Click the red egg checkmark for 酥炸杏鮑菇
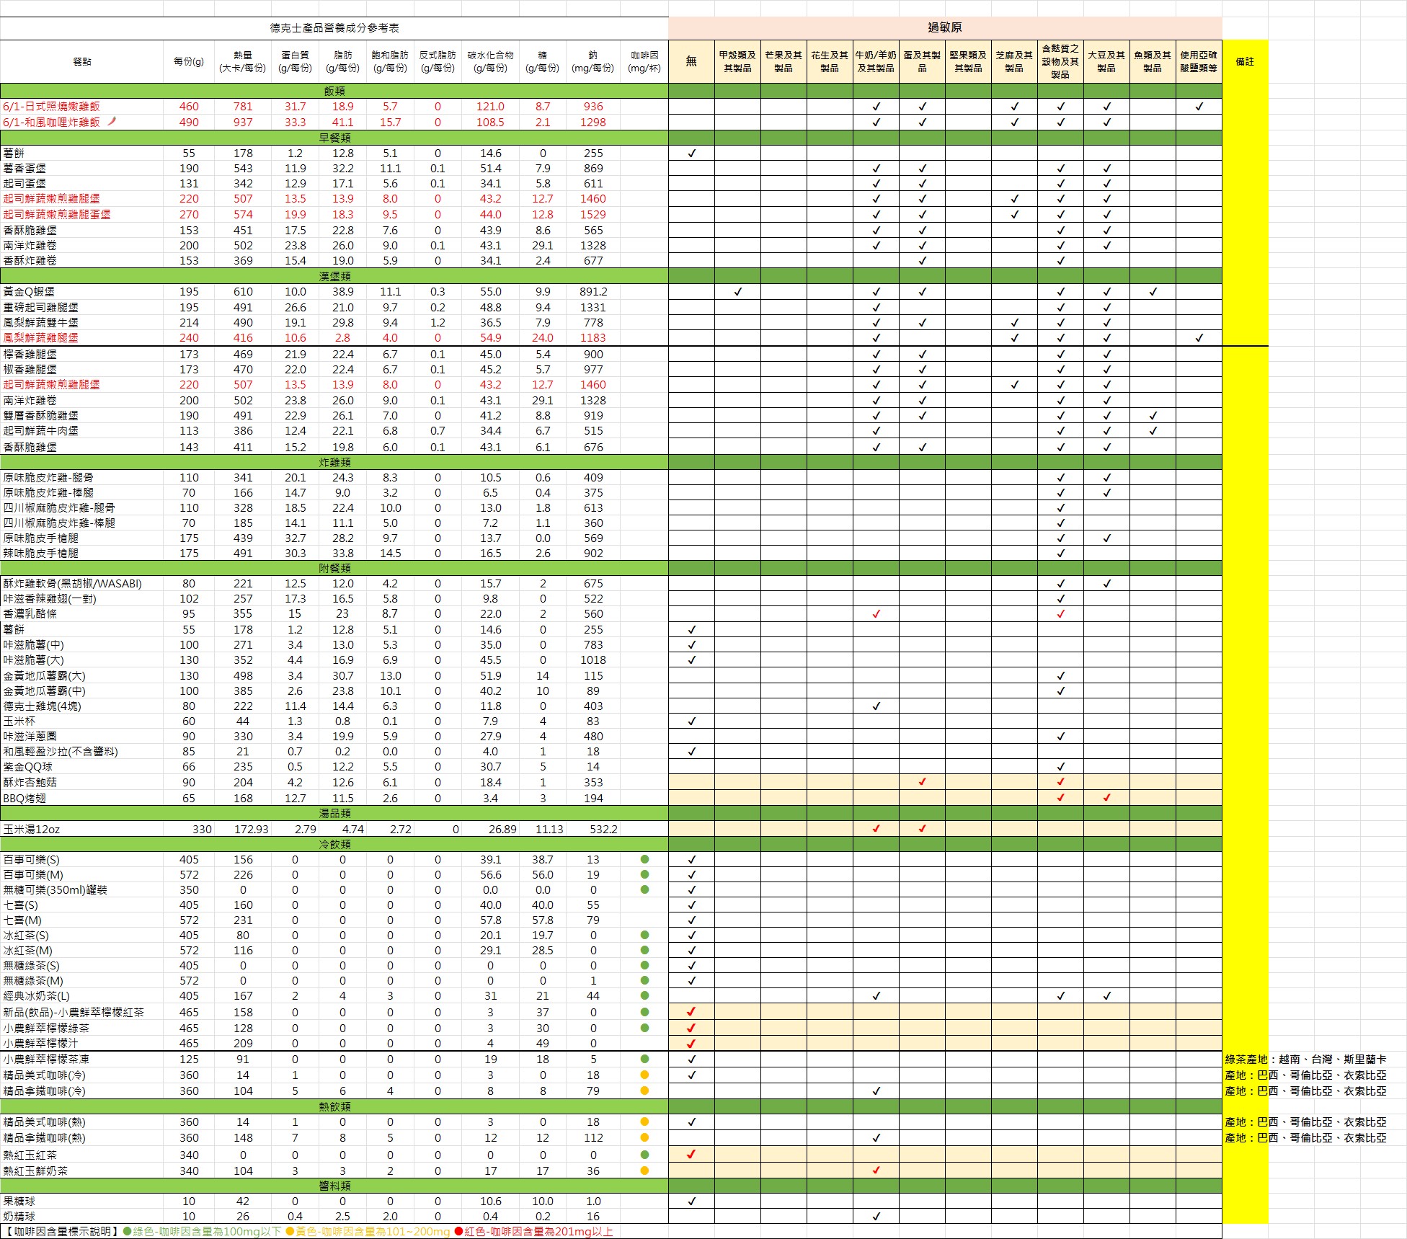Image resolution: width=1407 pixels, height=1239 pixels. [922, 781]
